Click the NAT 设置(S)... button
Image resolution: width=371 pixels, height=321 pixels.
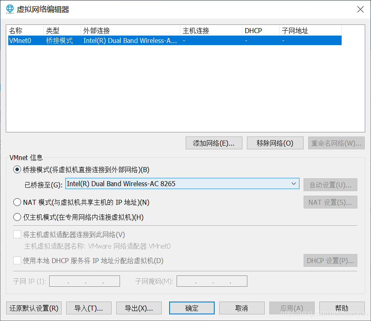(x=330, y=202)
